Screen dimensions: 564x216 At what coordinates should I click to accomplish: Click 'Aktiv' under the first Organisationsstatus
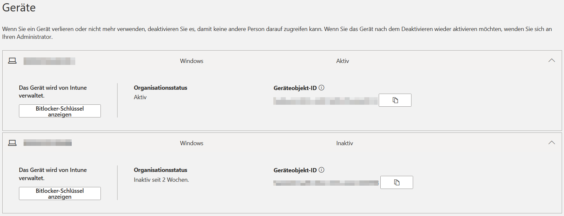[x=140, y=97]
